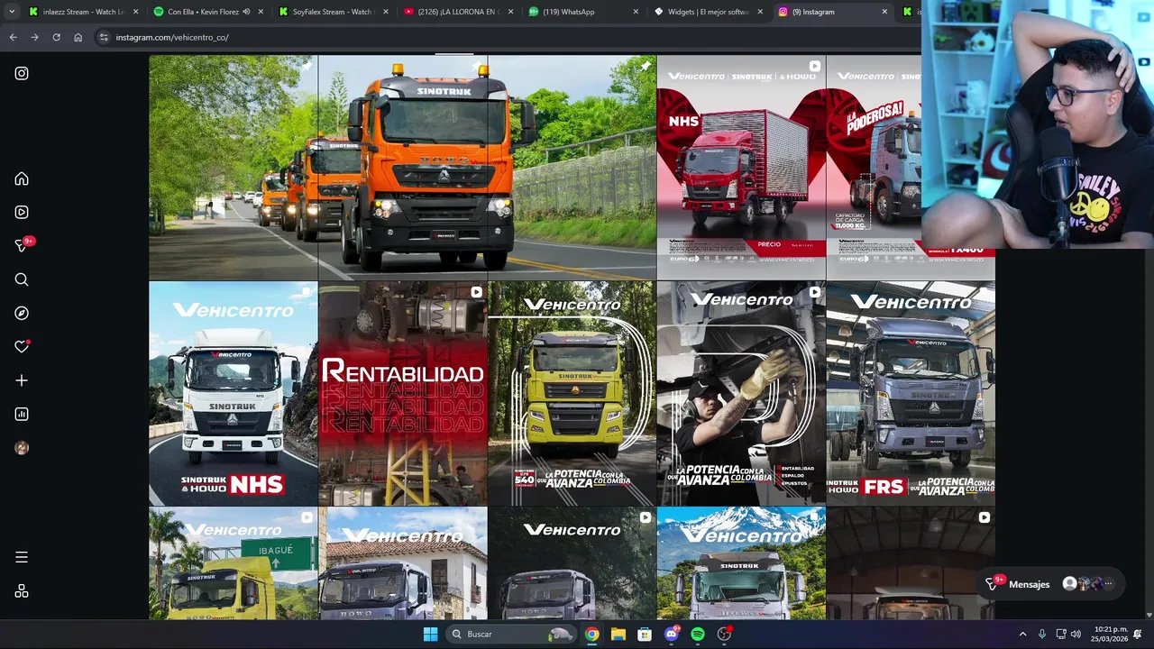
Task: Open the tab search dropdown chevron
Action: coord(10,12)
